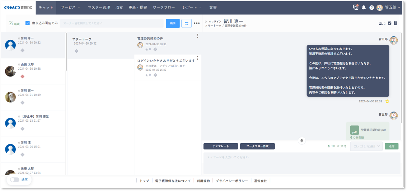The height and width of the screenshot is (191, 407).
Task: Open the help question mark icon
Action: [371, 8]
